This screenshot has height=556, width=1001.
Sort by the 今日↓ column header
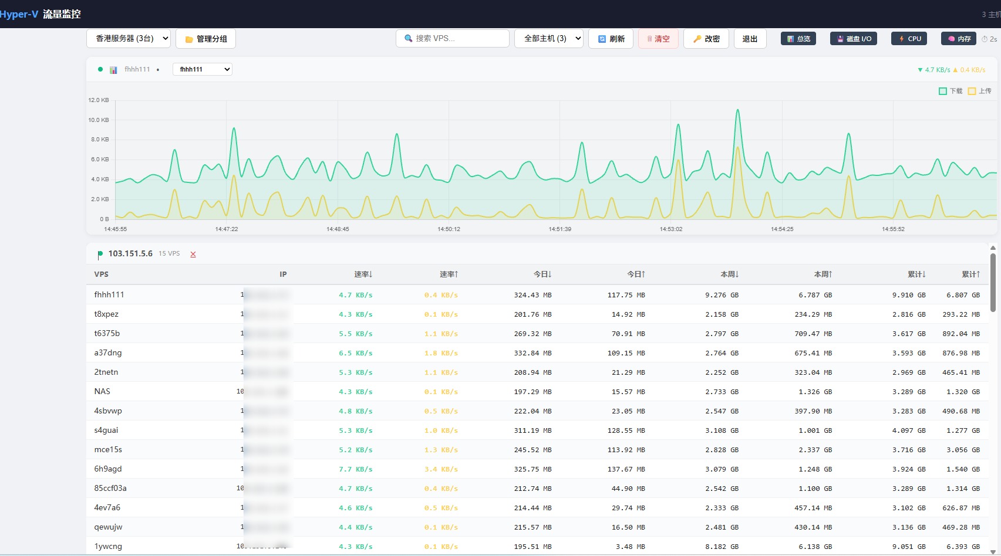click(x=542, y=274)
